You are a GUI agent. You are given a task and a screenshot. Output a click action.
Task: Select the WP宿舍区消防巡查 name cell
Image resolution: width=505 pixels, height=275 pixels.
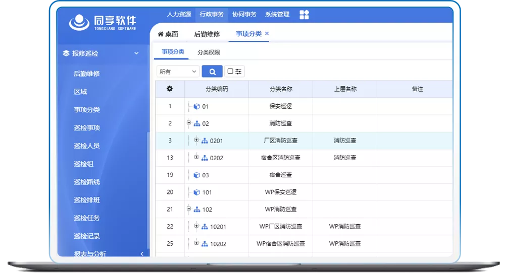pyautogui.click(x=280, y=243)
